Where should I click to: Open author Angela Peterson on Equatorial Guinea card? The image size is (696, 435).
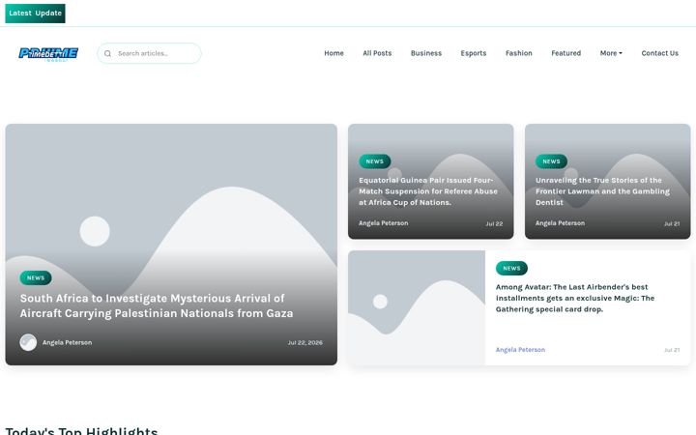click(384, 223)
